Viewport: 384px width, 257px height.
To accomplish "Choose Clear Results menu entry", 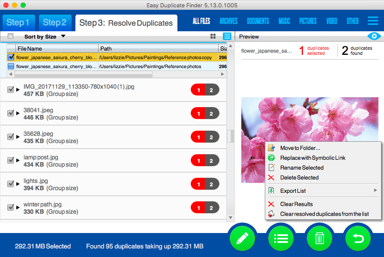I will [323, 204].
